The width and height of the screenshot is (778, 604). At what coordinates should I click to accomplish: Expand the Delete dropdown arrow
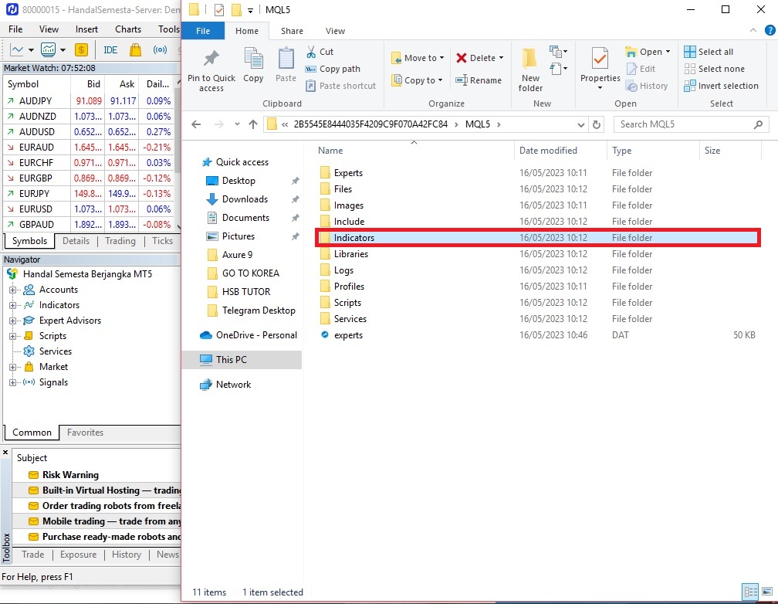(x=501, y=57)
